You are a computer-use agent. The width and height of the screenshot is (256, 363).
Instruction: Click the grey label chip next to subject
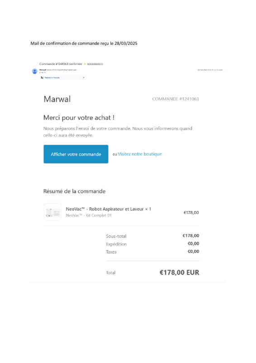pos(95,64)
